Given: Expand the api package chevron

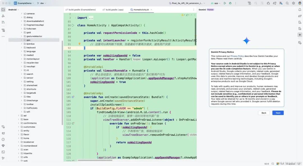Looking at the screenshot, I should coord(19,116).
